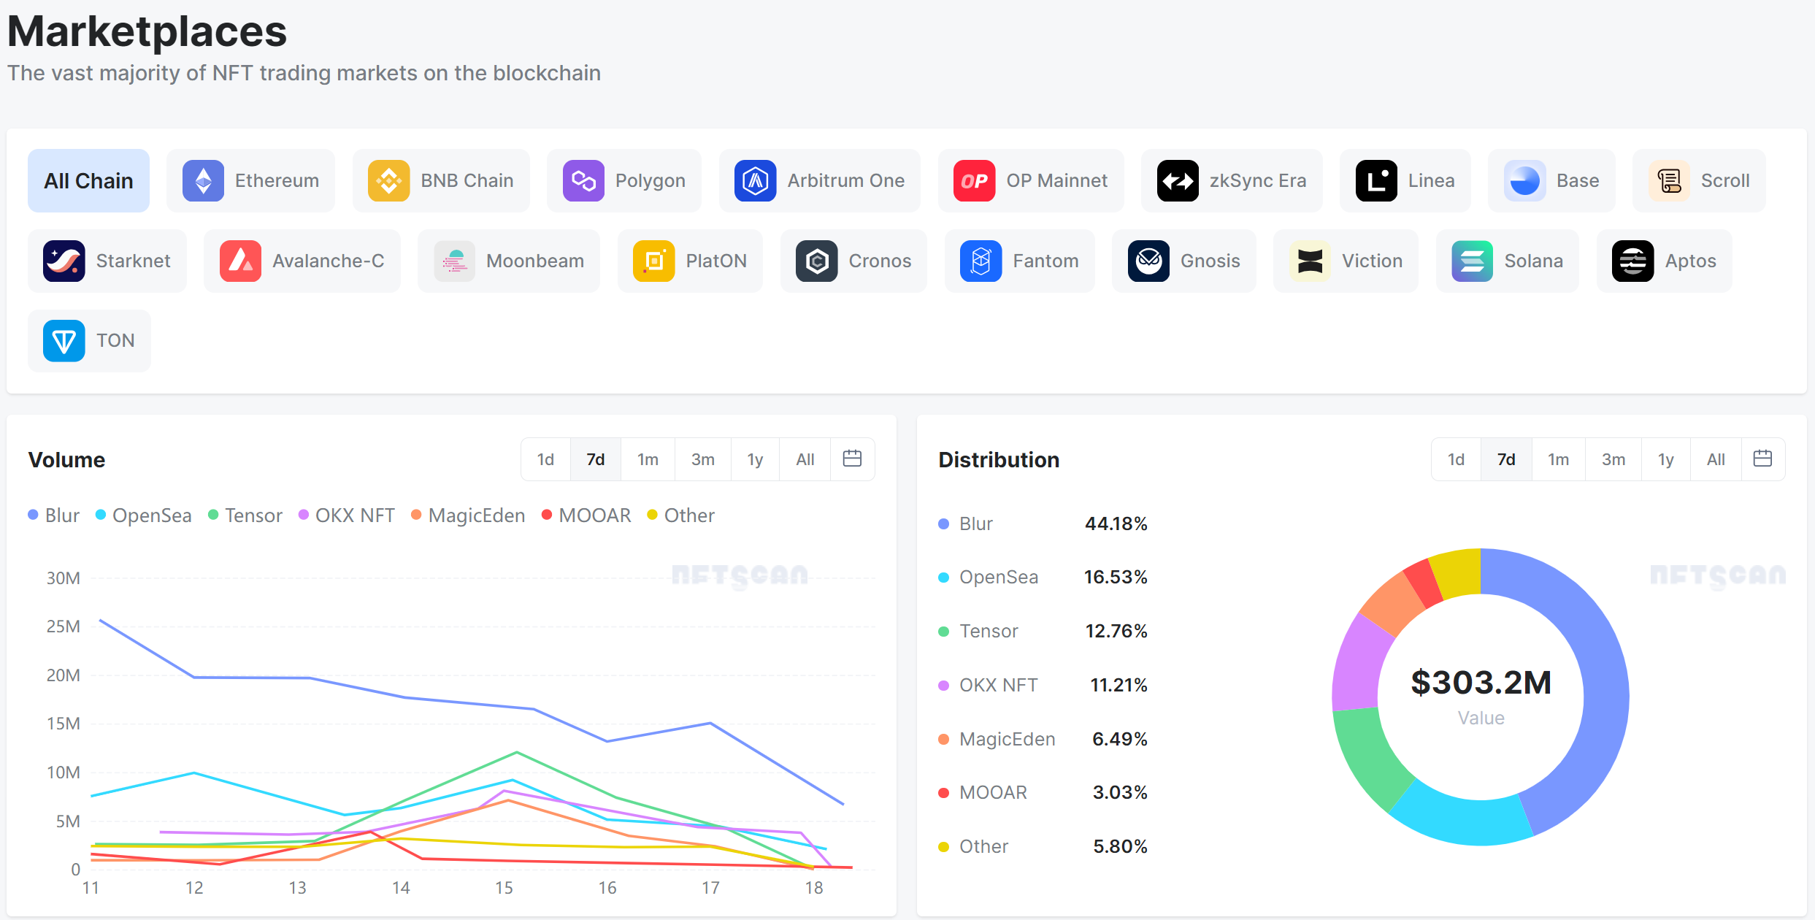The image size is (1815, 920).
Task: Select the BNB Chain logo icon
Action: point(388,181)
